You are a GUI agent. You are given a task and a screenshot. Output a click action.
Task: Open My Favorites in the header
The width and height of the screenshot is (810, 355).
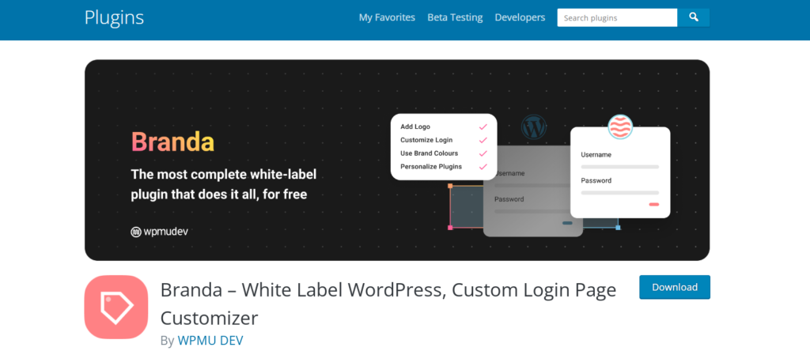387,17
